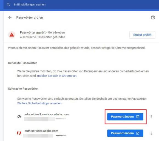Click the globe icon for adobeid-na1 entry
159x141 pixels.
pos(19,117)
